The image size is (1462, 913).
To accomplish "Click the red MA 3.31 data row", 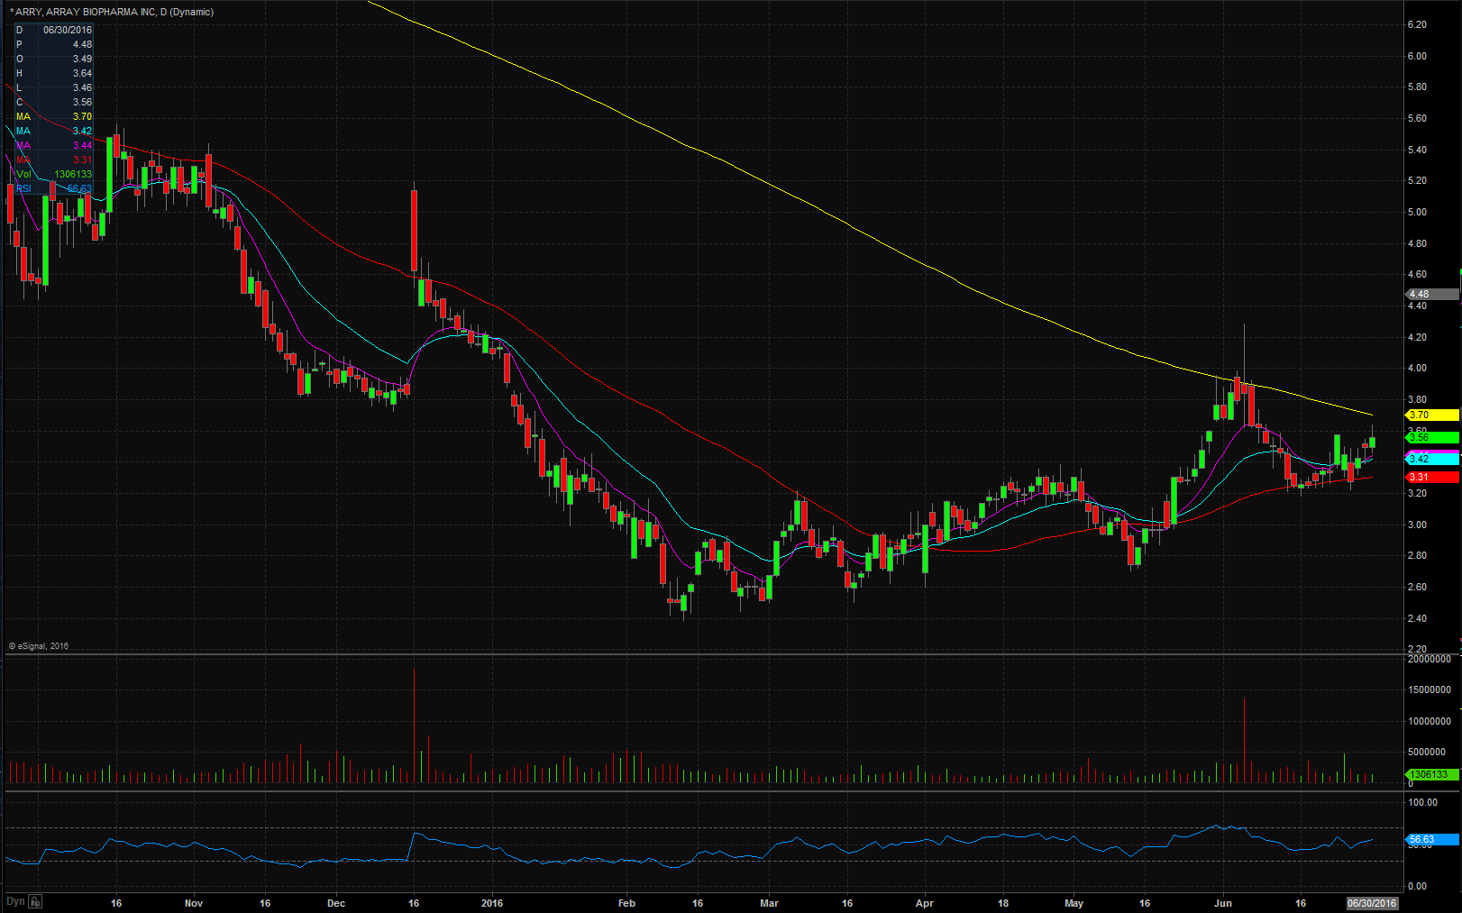I will [x=53, y=160].
